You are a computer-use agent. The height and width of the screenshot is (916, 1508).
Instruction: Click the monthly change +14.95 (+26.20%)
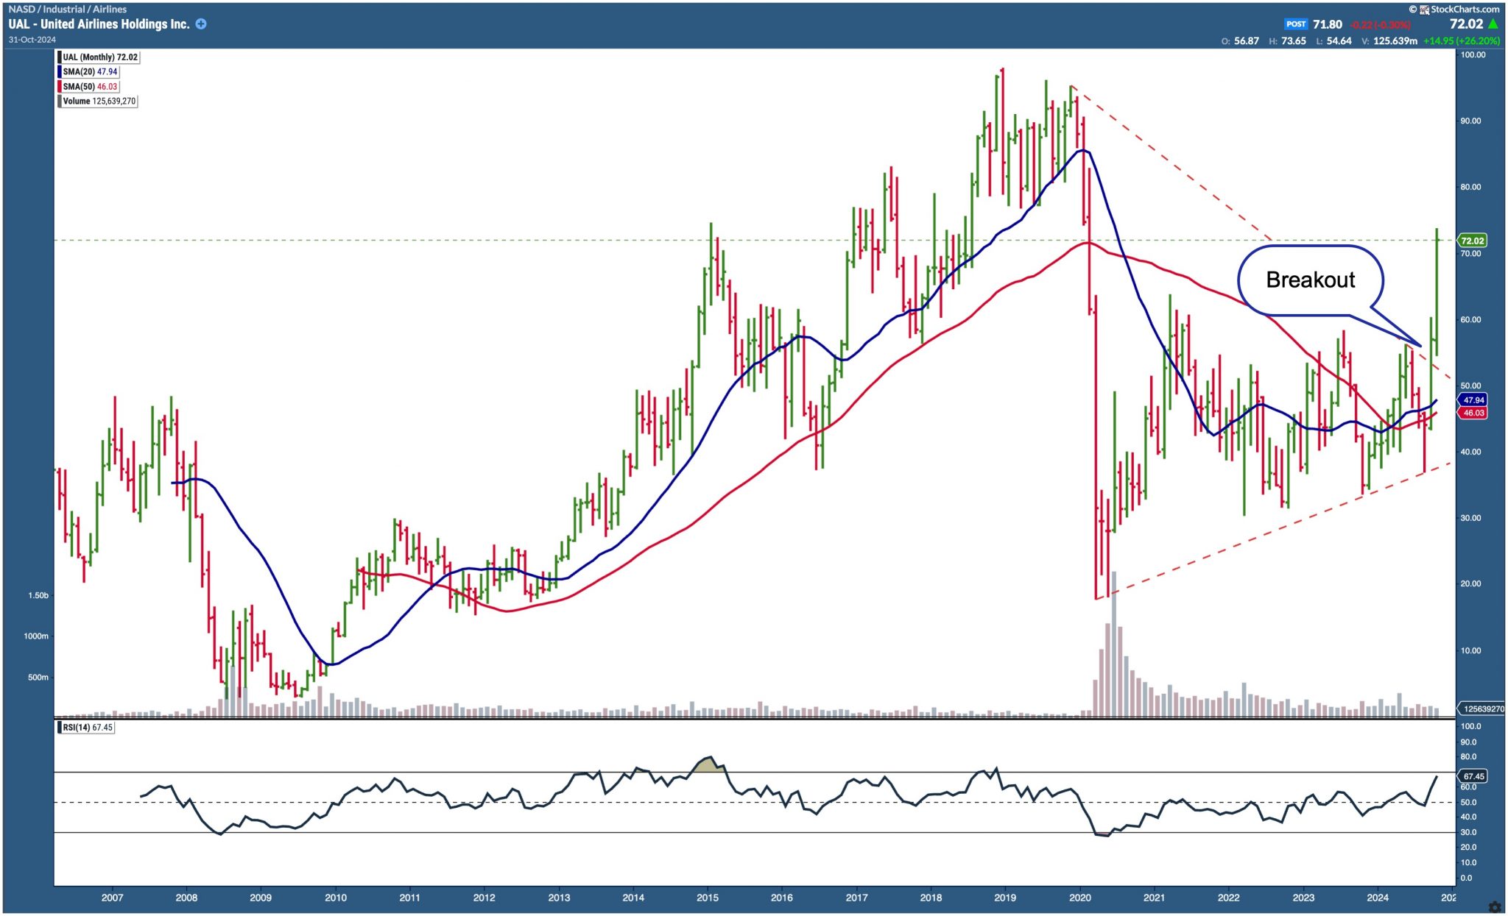coord(1462,41)
